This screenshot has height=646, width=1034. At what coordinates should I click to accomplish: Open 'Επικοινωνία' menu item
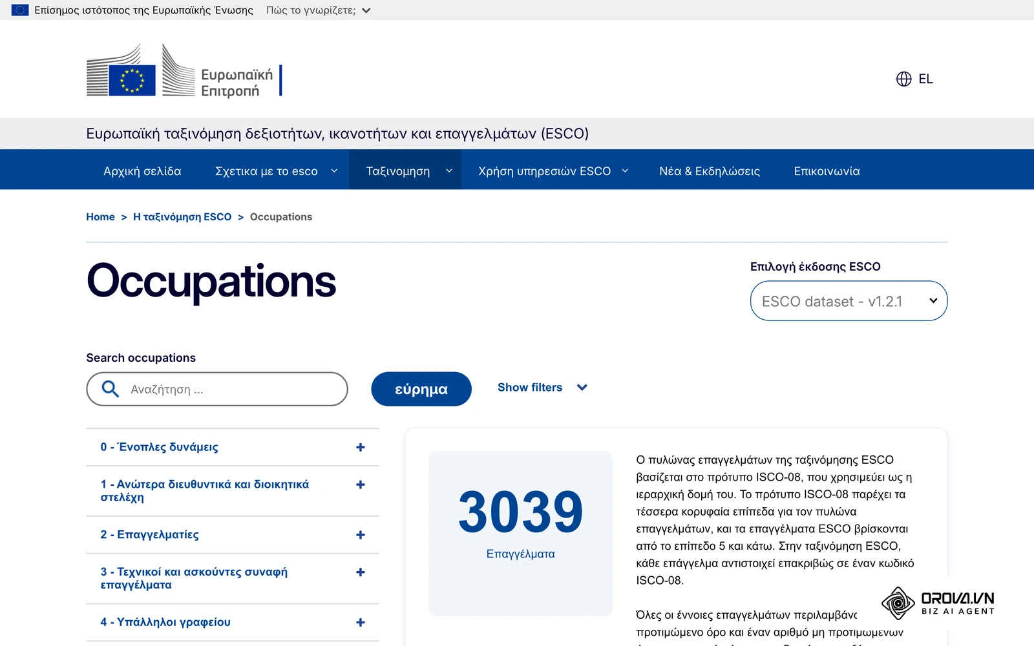coord(827,171)
